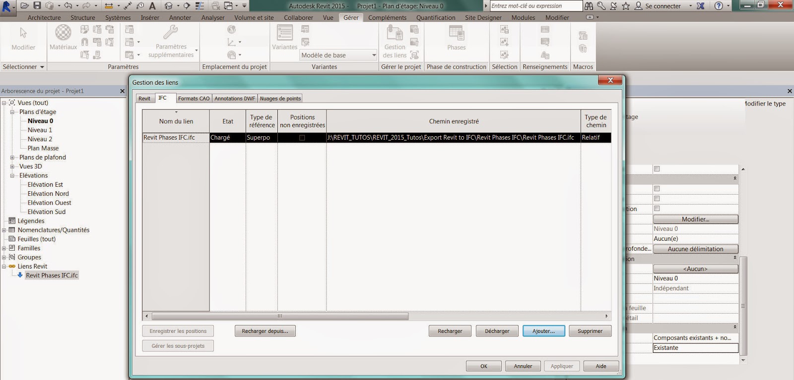The width and height of the screenshot is (794, 380).
Task: Select Niveau 1 in project browser
Action: pyautogui.click(x=40, y=130)
